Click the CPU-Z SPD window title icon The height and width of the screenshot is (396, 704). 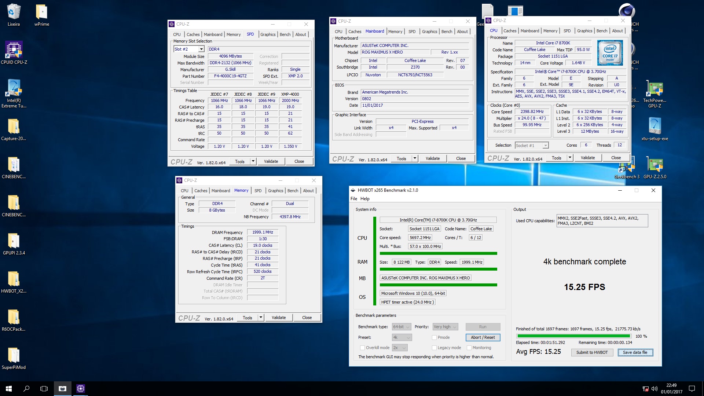(172, 24)
